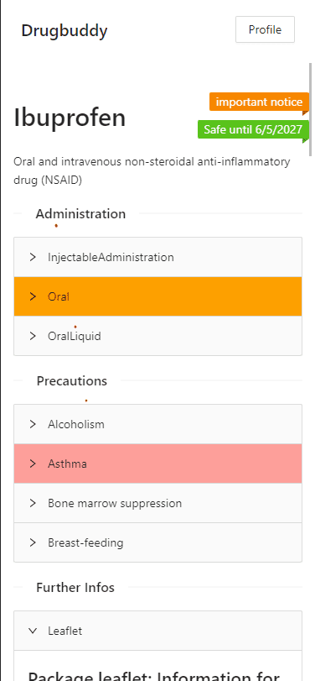Expand Bone marrow suppression details
Screen dimensions: 315x681
point(157,503)
